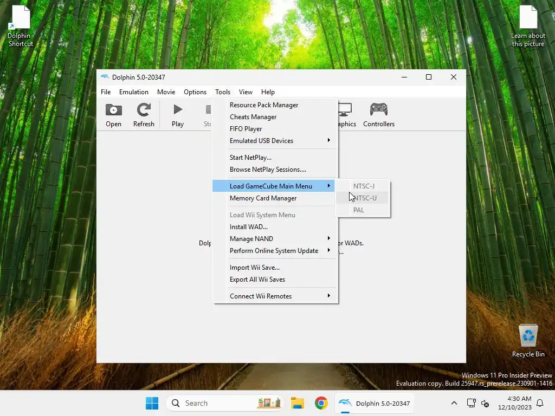Open the Help menu
Image resolution: width=555 pixels, height=416 pixels.
[268, 92]
